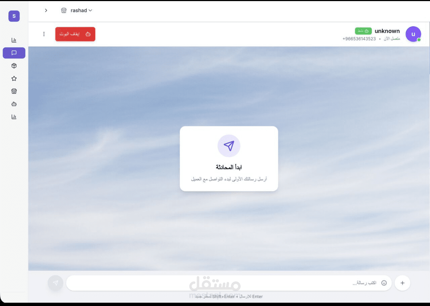
Task: Click the purple S logo
Action: [x=14, y=16]
